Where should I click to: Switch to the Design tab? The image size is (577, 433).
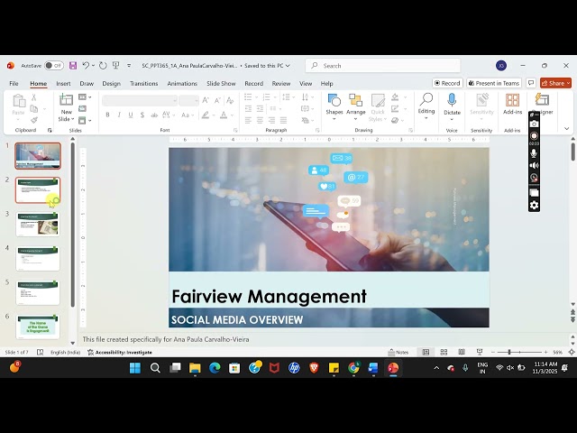(112, 84)
